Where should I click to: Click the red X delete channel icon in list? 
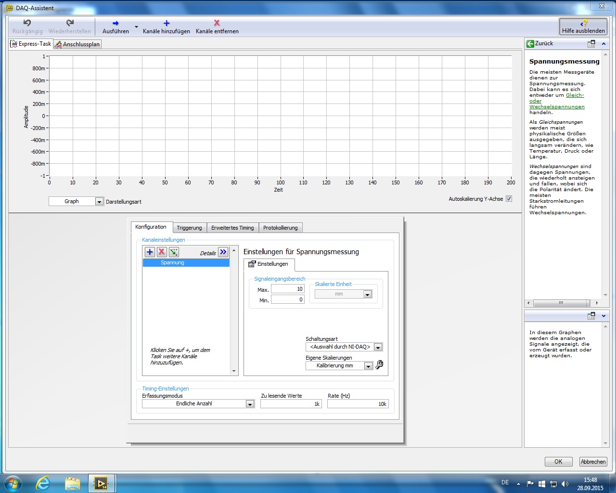[x=162, y=252]
